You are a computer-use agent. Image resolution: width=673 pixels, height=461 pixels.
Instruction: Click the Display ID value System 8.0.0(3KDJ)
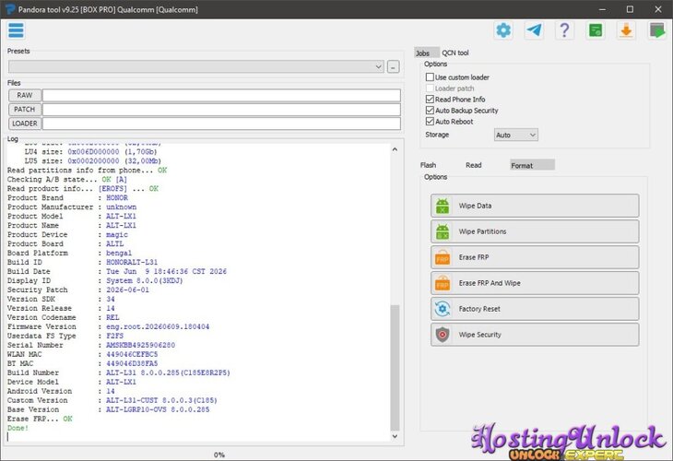point(145,280)
